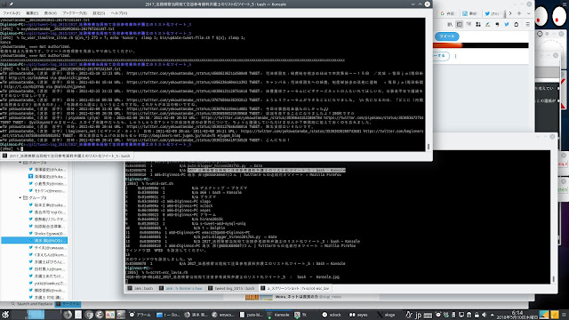The image size is (569, 320).
Task: Open 設定(S) menu in Konsole
Action: tap(99, 13)
